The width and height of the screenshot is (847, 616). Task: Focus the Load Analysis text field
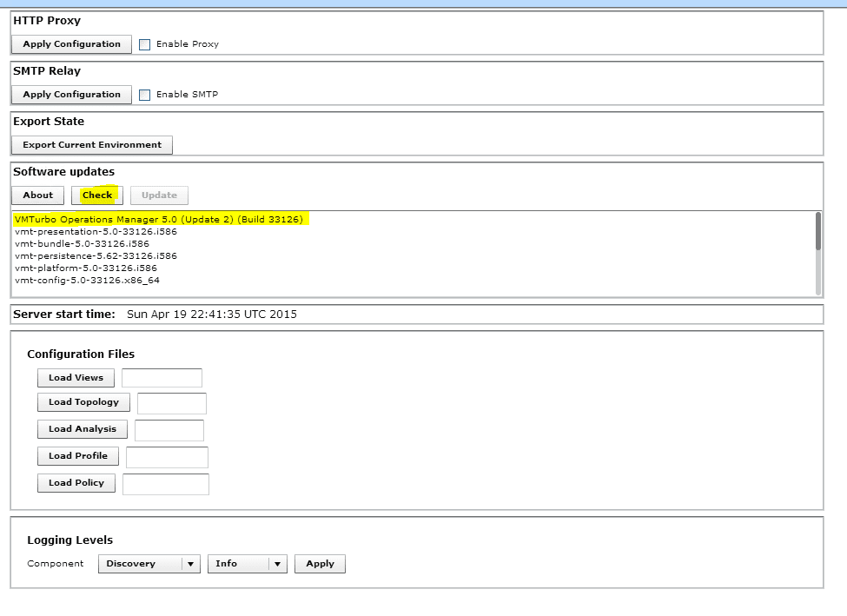click(x=169, y=430)
